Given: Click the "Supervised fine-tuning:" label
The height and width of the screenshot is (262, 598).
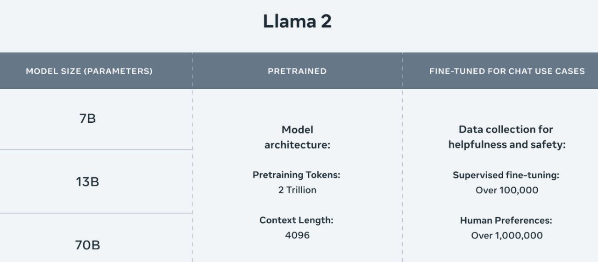Looking at the screenshot, I should (506, 175).
